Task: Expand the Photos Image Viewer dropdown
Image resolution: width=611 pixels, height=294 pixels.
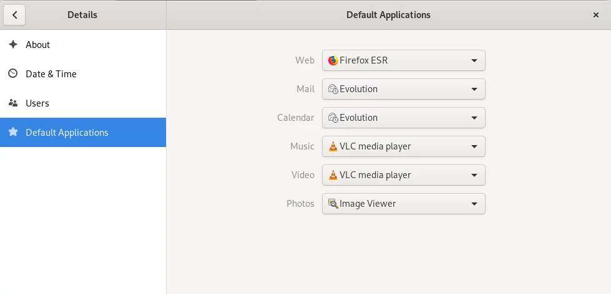Action: (x=403, y=204)
